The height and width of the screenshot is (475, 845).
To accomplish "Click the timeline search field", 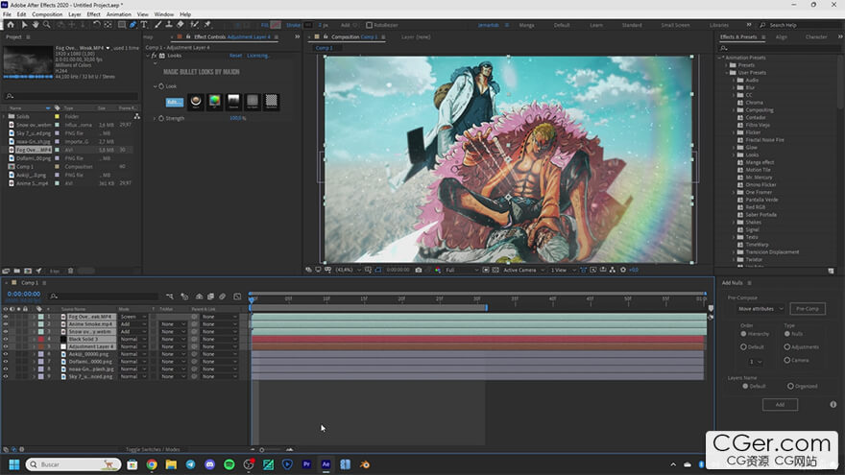I will pyautogui.click(x=104, y=297).
